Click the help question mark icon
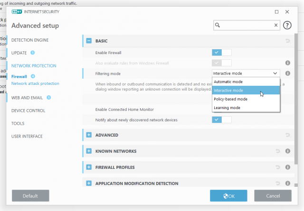Image resolution: width=304 pixels, height=211 pixels. click(x=287, y=25)
